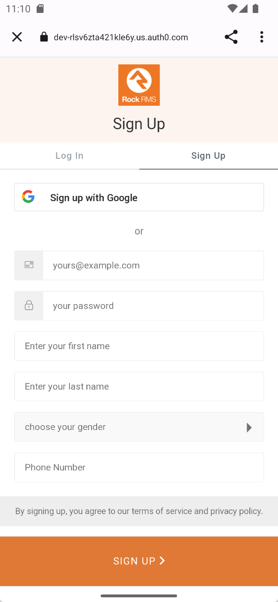Screen dimensions: 278x602
Task: Open the three-dot overflow menu
Action: 262,37
